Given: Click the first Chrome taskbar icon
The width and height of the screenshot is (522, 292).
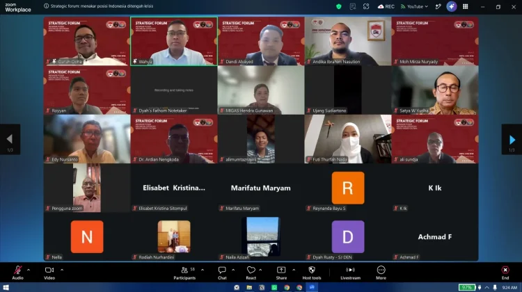Looking at the screenshot, I should [287, 287].
